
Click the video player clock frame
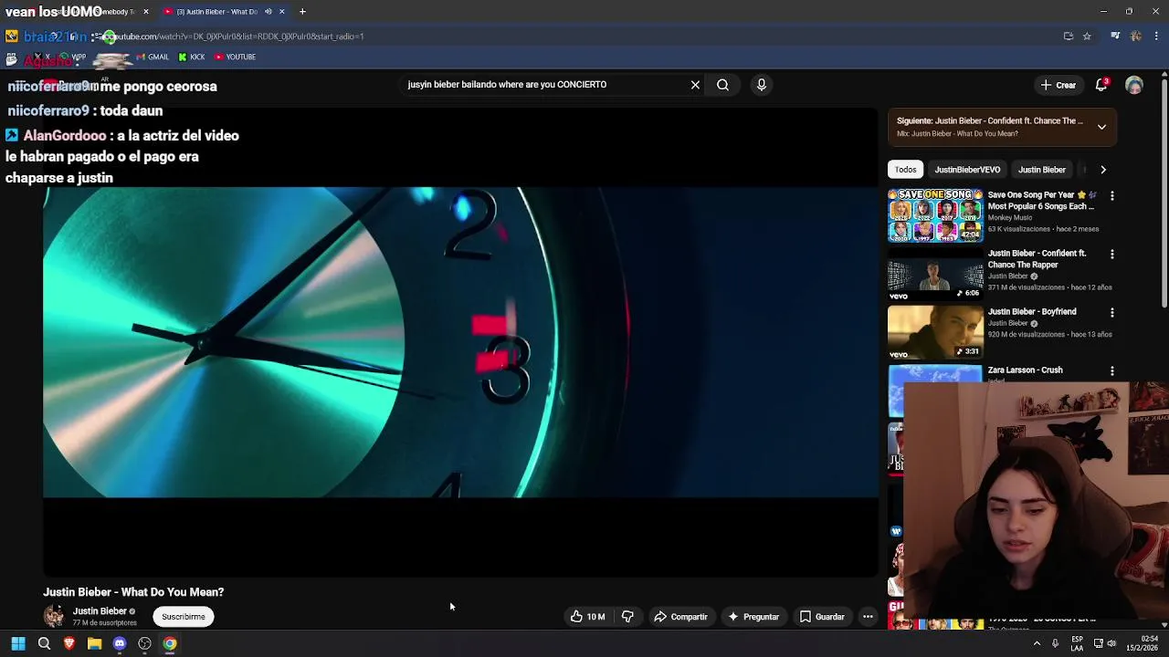pyautogui.click(x=460, y=343)
